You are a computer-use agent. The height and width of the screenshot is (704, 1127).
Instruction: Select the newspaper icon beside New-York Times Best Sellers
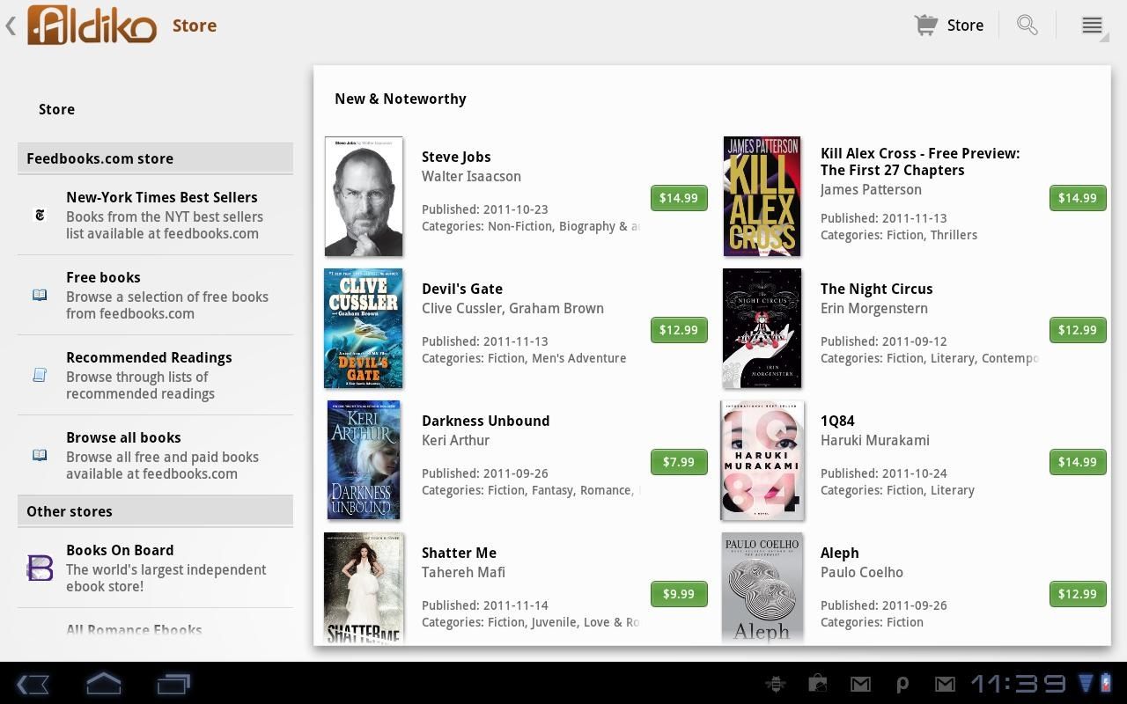coord(40,215)
